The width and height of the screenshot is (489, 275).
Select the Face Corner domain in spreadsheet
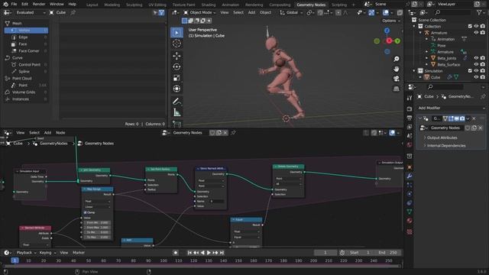click(26, 51)
